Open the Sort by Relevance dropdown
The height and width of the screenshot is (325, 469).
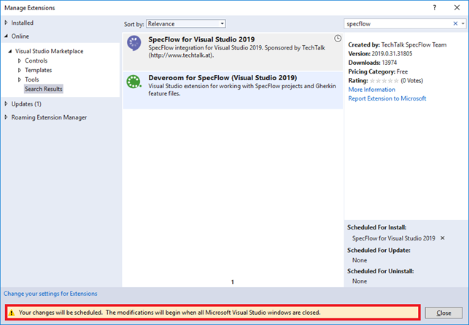186,24
